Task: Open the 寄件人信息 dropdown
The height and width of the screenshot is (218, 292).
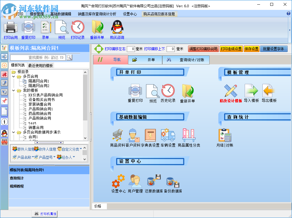Action: (23, 149)
